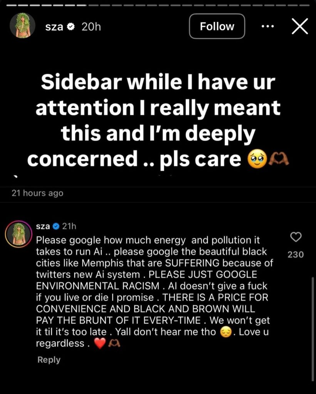Open the three-dots more options menu
This screenshot has width=316, height=394.
pos(267,27)
